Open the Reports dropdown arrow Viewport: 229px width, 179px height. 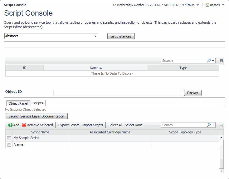coord(223,5)
